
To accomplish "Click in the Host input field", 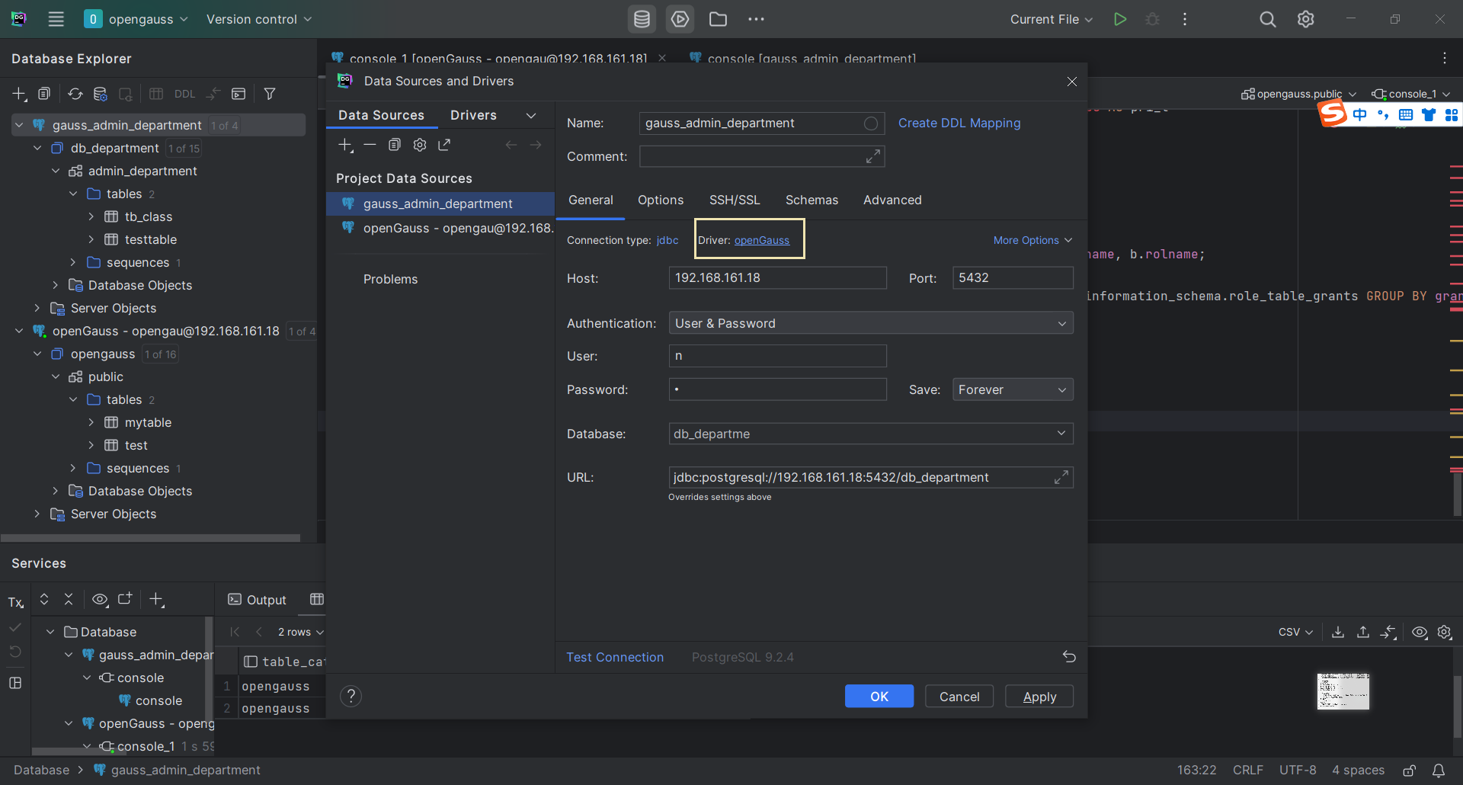I will pyautogui.click(x=777, y=278).
